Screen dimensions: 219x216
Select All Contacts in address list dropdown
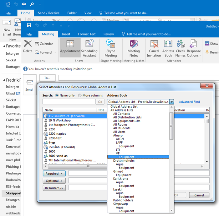click(121, 114)
